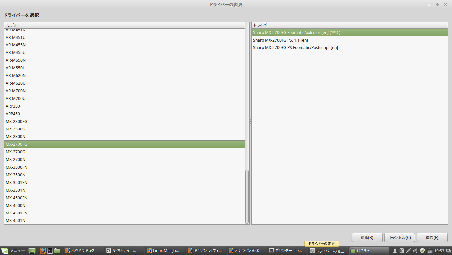Select the highlighted model MX-2700FG
The width and height of the screenshot is (452, 255).
click(124, 144)
